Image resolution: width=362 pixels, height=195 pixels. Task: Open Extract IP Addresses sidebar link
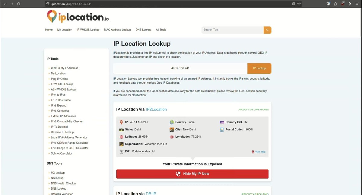(x=64, y=116)
